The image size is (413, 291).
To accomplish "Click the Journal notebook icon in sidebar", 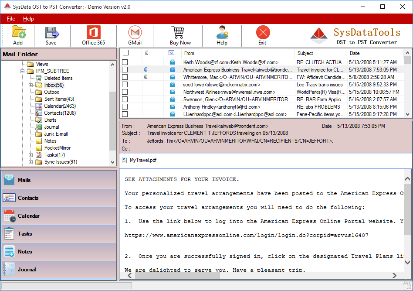I will pos(9,269).
